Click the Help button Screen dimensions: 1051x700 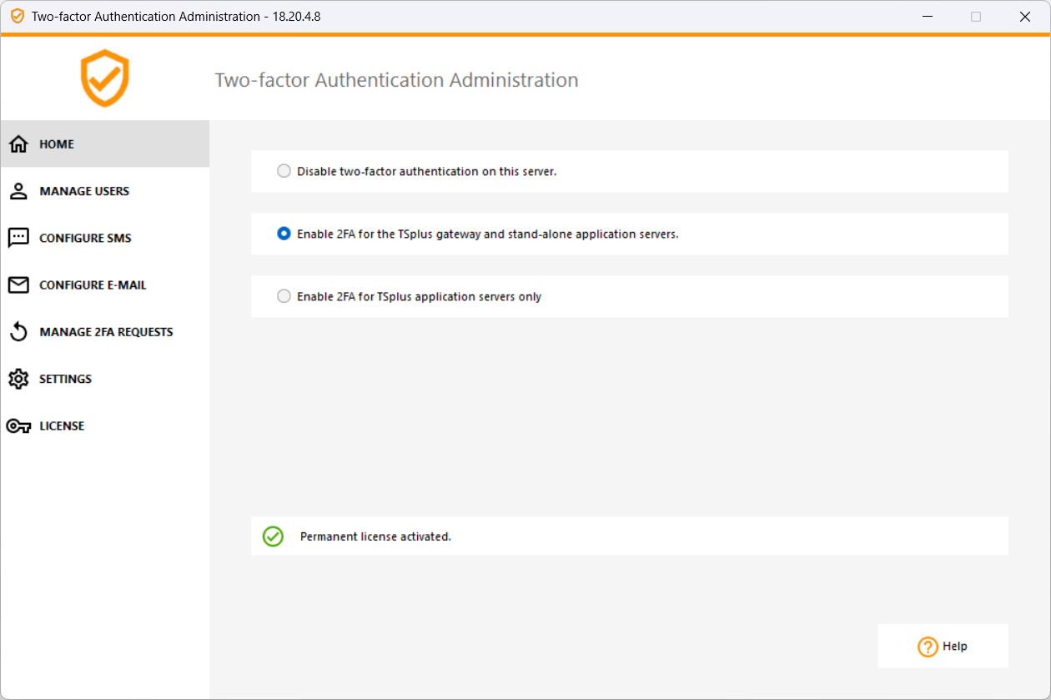(943, 646)
